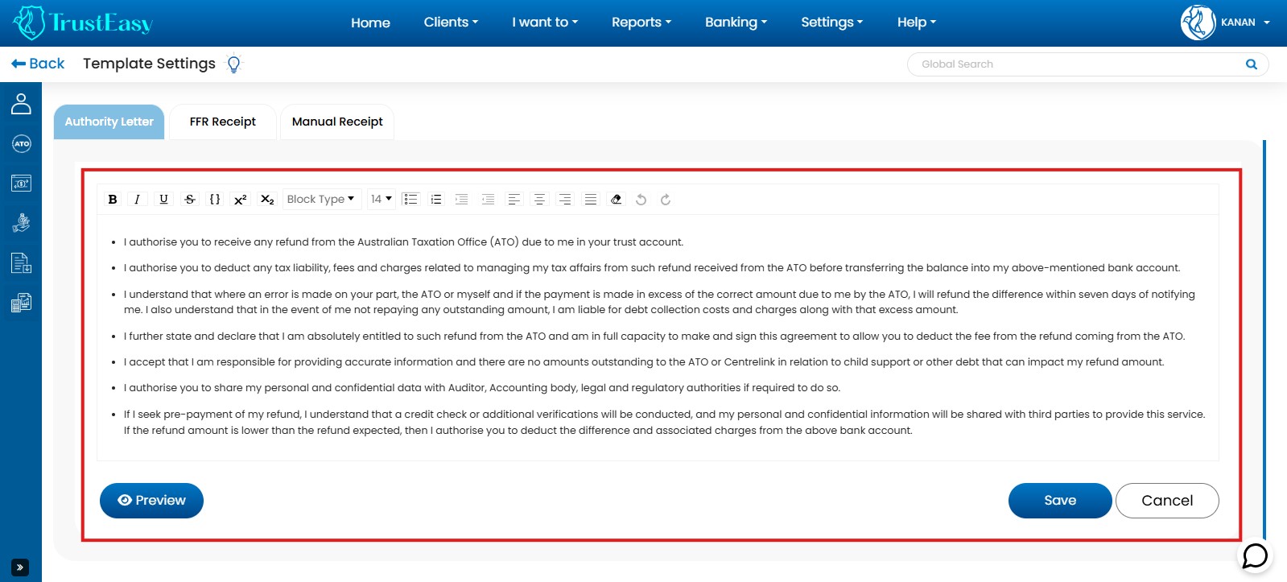This screenshot has width=1287, height=582.
Task: Click the superscript icon
Action: (240, 200)
